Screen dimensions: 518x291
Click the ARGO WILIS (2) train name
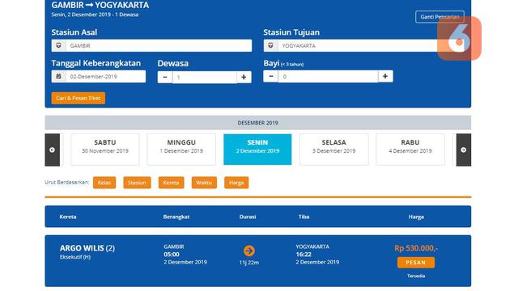[87, 248]
